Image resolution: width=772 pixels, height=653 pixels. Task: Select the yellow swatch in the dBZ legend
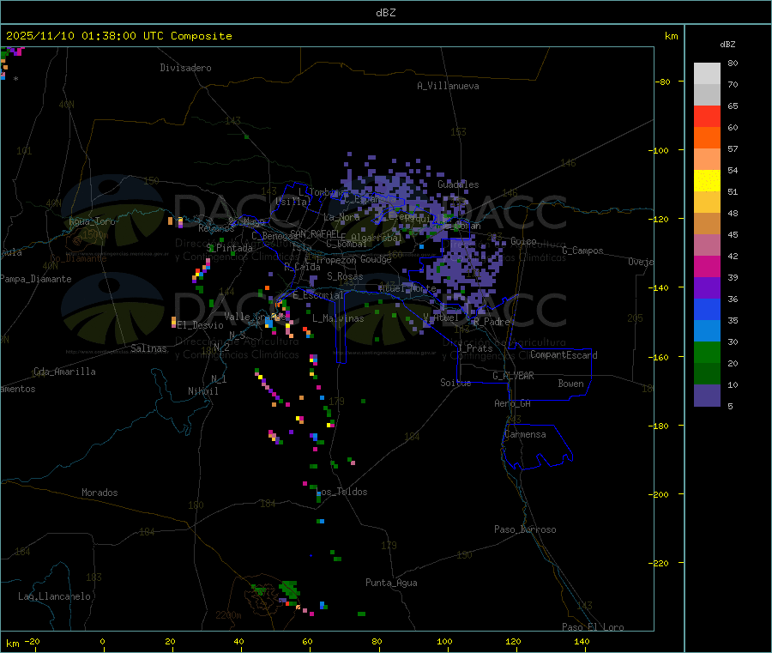[707, 180]
